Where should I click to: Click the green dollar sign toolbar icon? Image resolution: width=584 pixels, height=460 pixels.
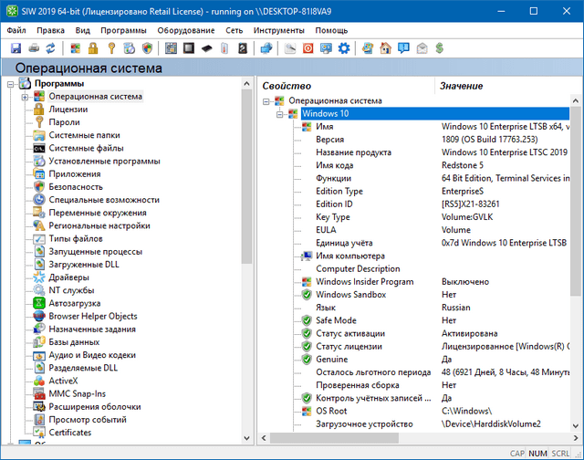(440, 47)
